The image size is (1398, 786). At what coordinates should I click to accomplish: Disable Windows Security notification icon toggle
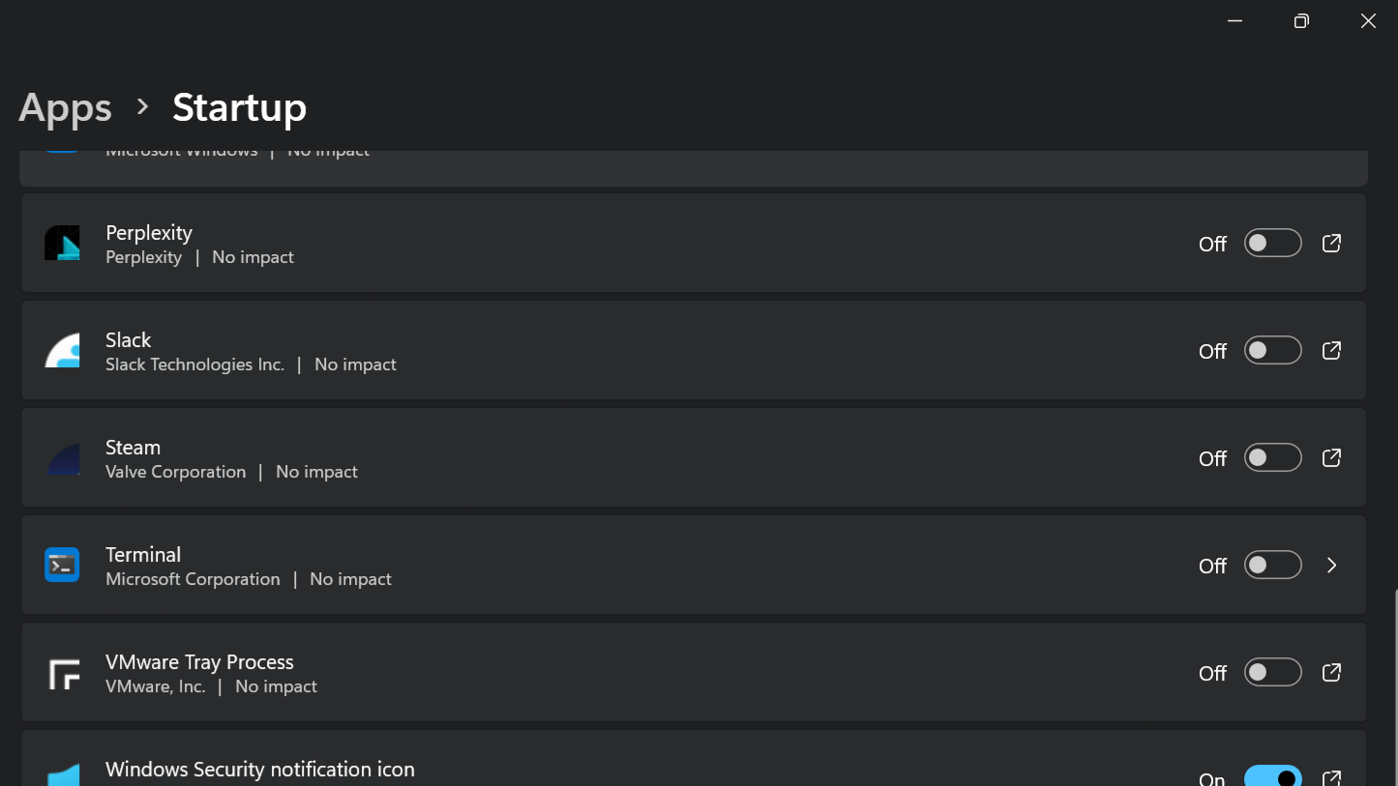point(1272,776)
